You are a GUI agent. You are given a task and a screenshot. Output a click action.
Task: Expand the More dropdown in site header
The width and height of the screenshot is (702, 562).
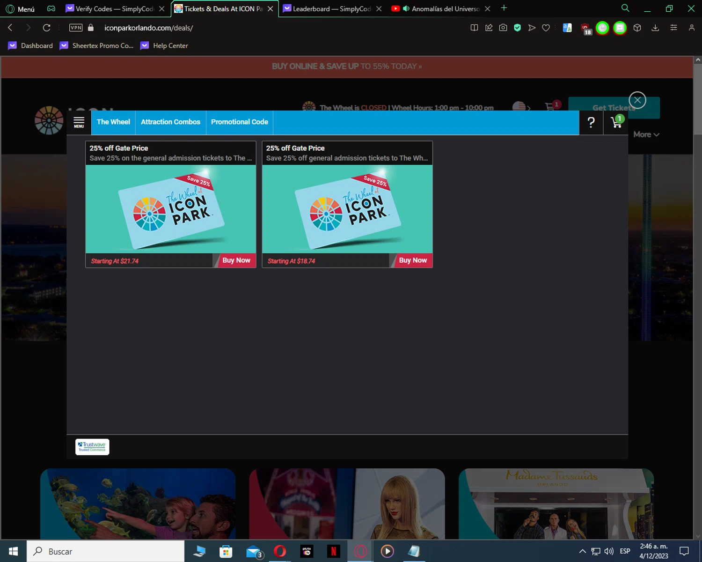coord(646,134)
